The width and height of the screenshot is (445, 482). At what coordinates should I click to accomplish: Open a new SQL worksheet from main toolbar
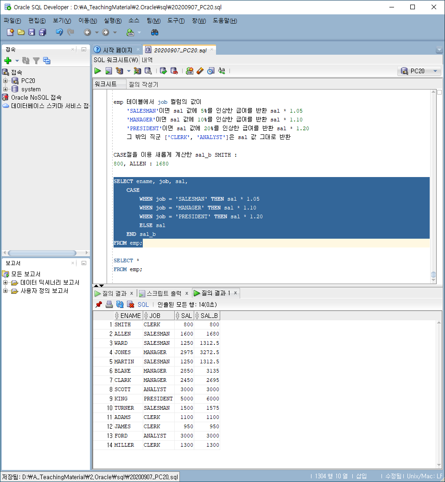click(130, 32)
